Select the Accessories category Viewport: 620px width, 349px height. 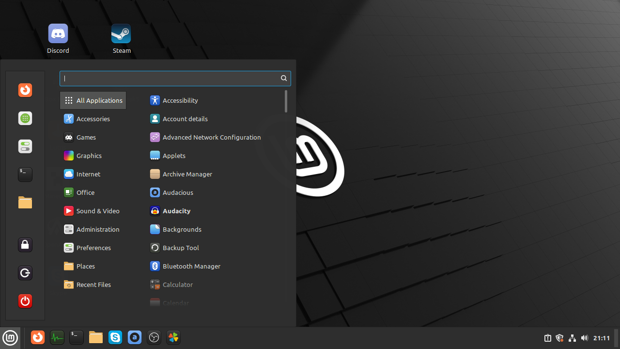(x=93, y=119)
